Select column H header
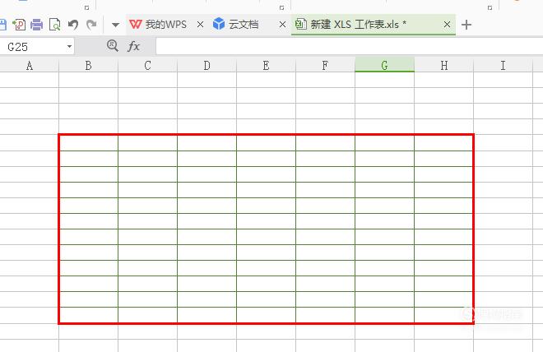This screenshot has height=352, width=543. pos(443,65)
